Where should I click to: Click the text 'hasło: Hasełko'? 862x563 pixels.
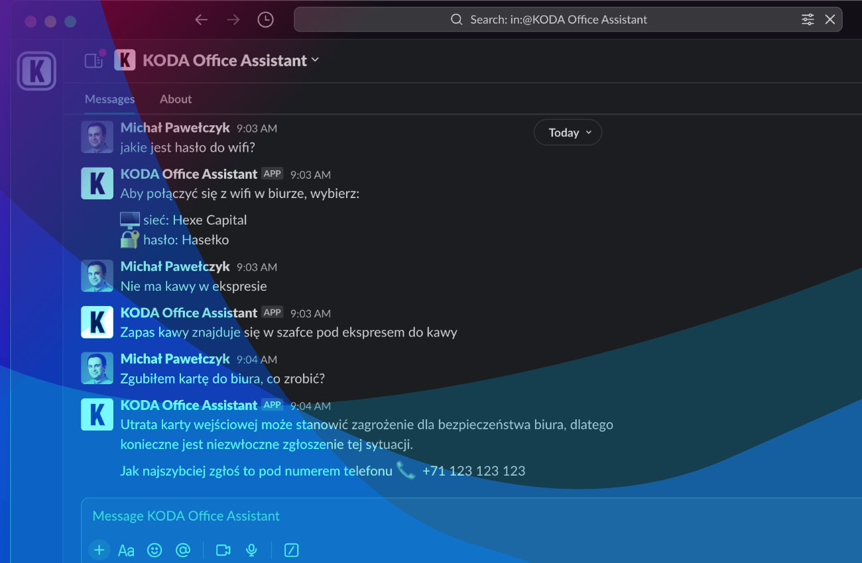pos(186,240)
